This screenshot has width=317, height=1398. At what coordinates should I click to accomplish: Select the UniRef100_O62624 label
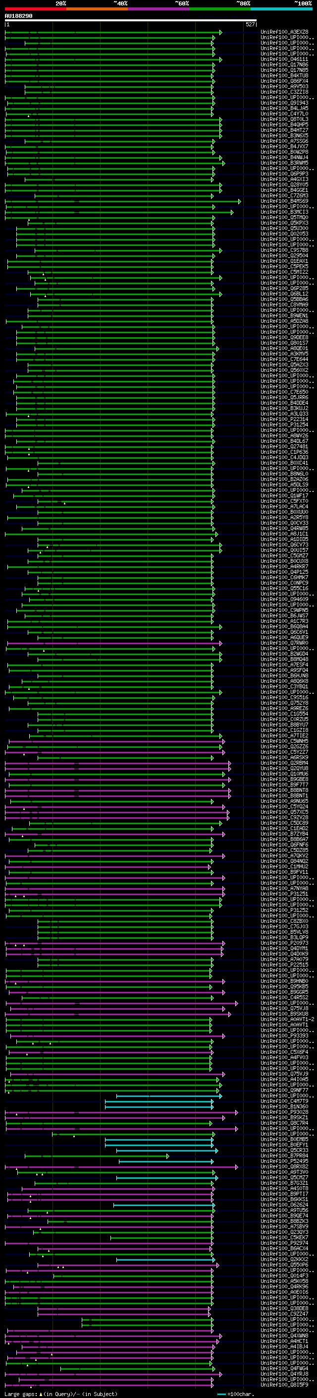point(284,1205)
